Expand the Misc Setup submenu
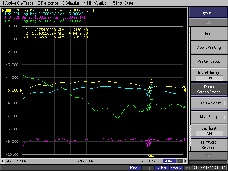The height and width of the screenshot is (171, 228). pyautogui.click(x=209, y=117)
